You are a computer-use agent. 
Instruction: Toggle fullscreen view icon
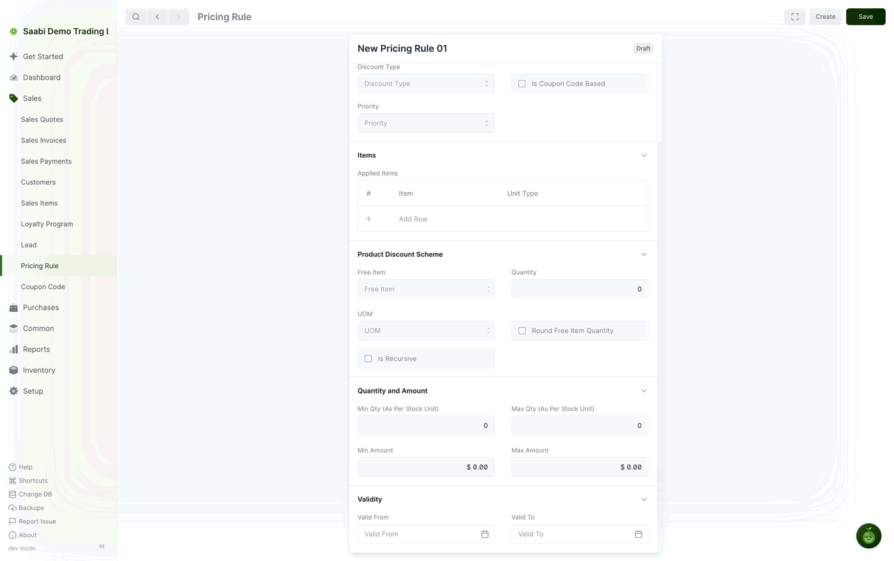795,17
